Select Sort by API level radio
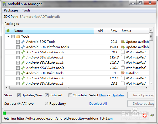Viewport: 158px width, 124px height. point(19,104)
